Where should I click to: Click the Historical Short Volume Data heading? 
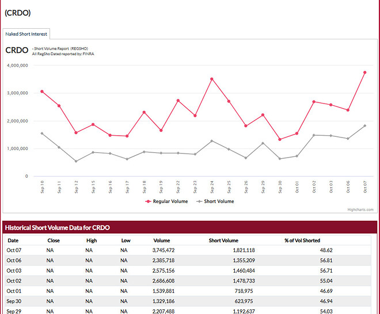point(57,228)
